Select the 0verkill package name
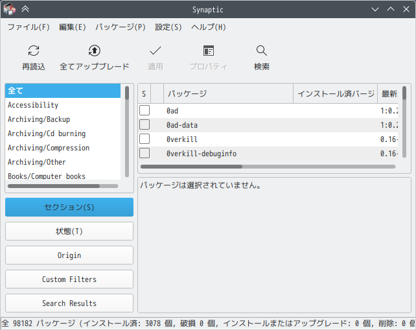This screenshot has width=416, height=330. click(x=181, y=139)
